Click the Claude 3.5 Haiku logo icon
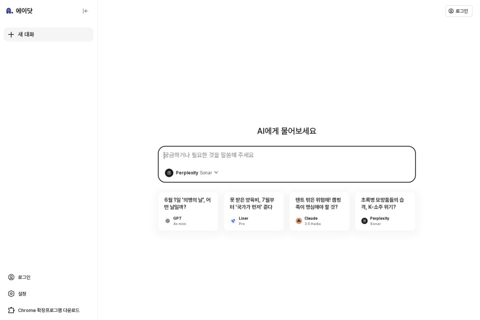The height and width of the screenshot is (320, 480). pos(299,221)
